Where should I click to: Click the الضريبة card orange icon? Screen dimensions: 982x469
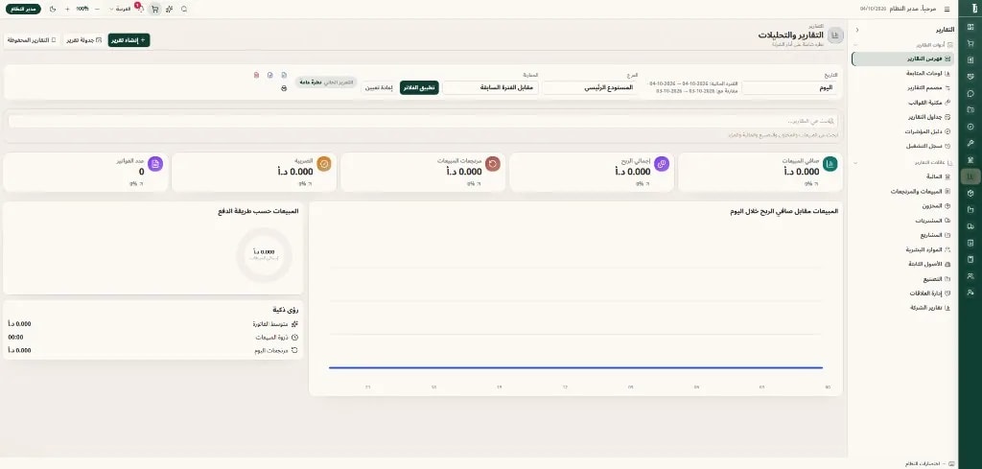(x=324, y=164)
